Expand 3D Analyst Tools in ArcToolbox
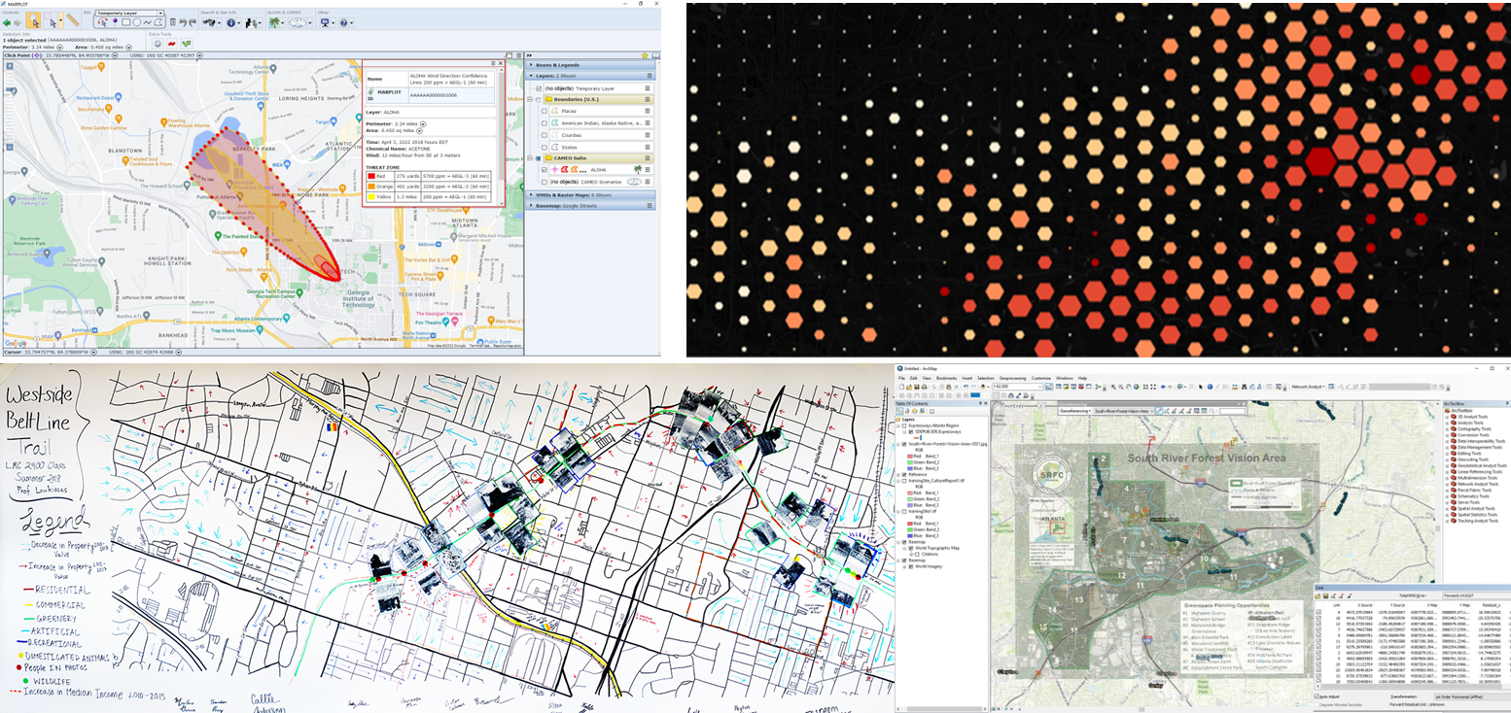Viewport: 1511px width, 713px height. [1447, 417]
